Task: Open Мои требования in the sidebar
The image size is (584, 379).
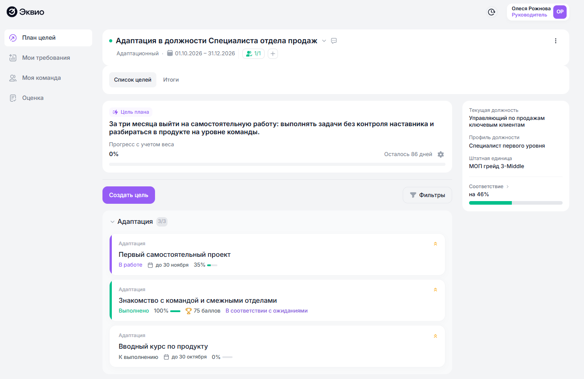Action: [48, 58]
